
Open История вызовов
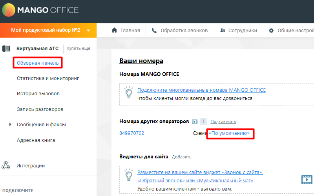coord(38,94)
